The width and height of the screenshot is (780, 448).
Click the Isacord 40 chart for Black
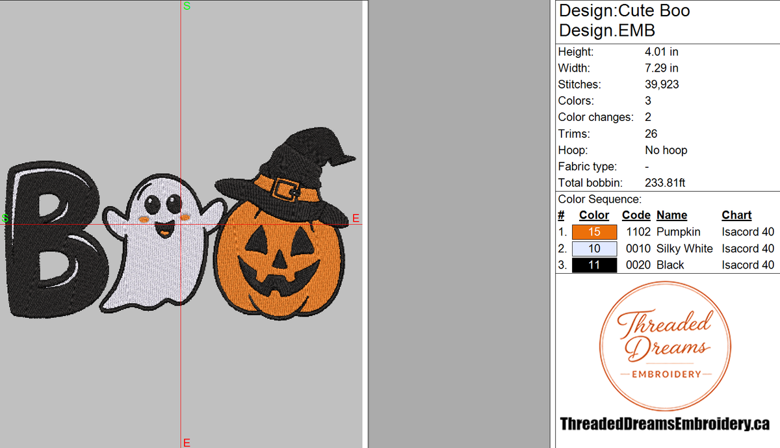click(x=747, y=265)
